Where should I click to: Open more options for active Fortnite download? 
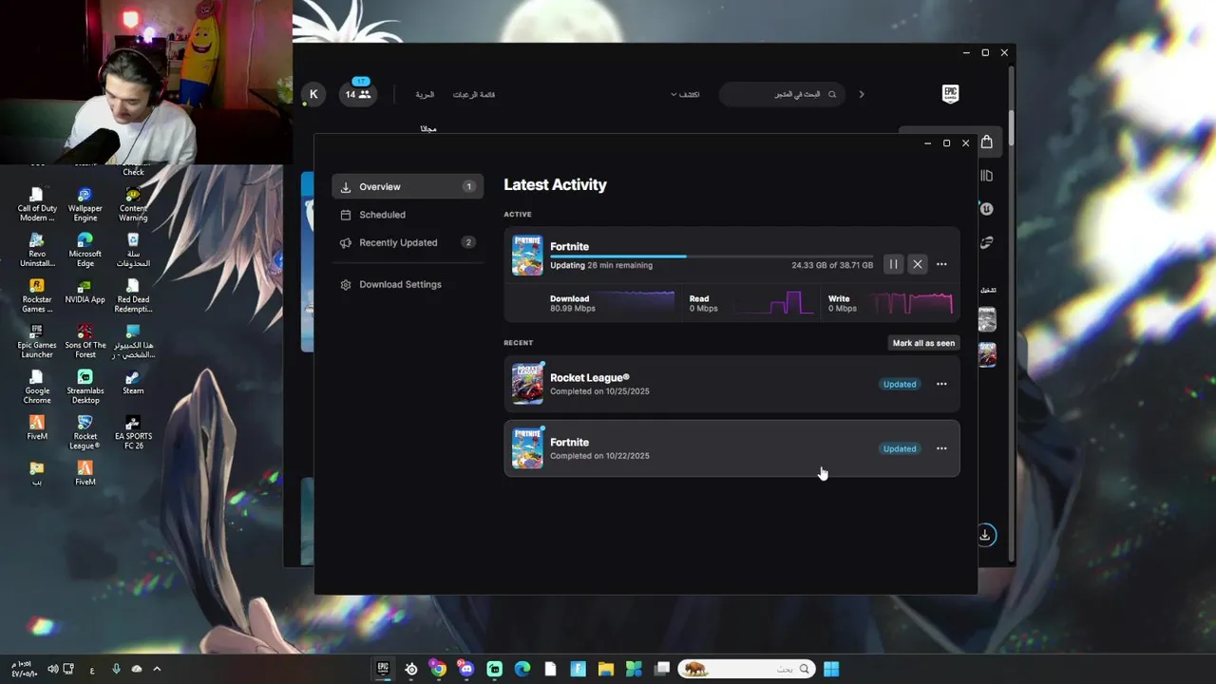(x=941, y=264)
